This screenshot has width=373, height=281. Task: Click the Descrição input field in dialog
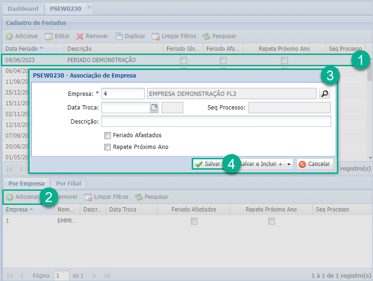coord(216,122)
